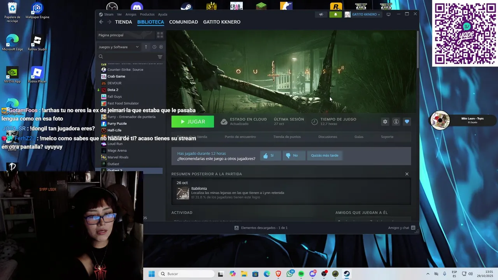This screenshot has height=280, width=498.
Task: Open the Ayuda menu
Action: (x=163, y=14)
